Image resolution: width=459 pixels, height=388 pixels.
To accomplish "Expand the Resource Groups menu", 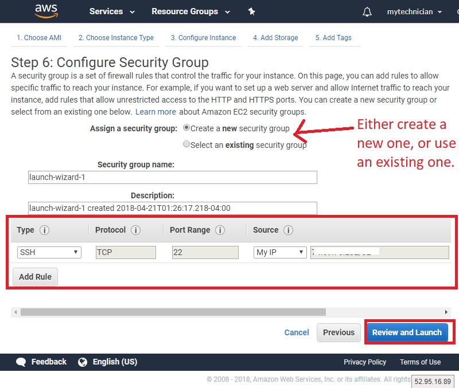I will pos(190,11).
